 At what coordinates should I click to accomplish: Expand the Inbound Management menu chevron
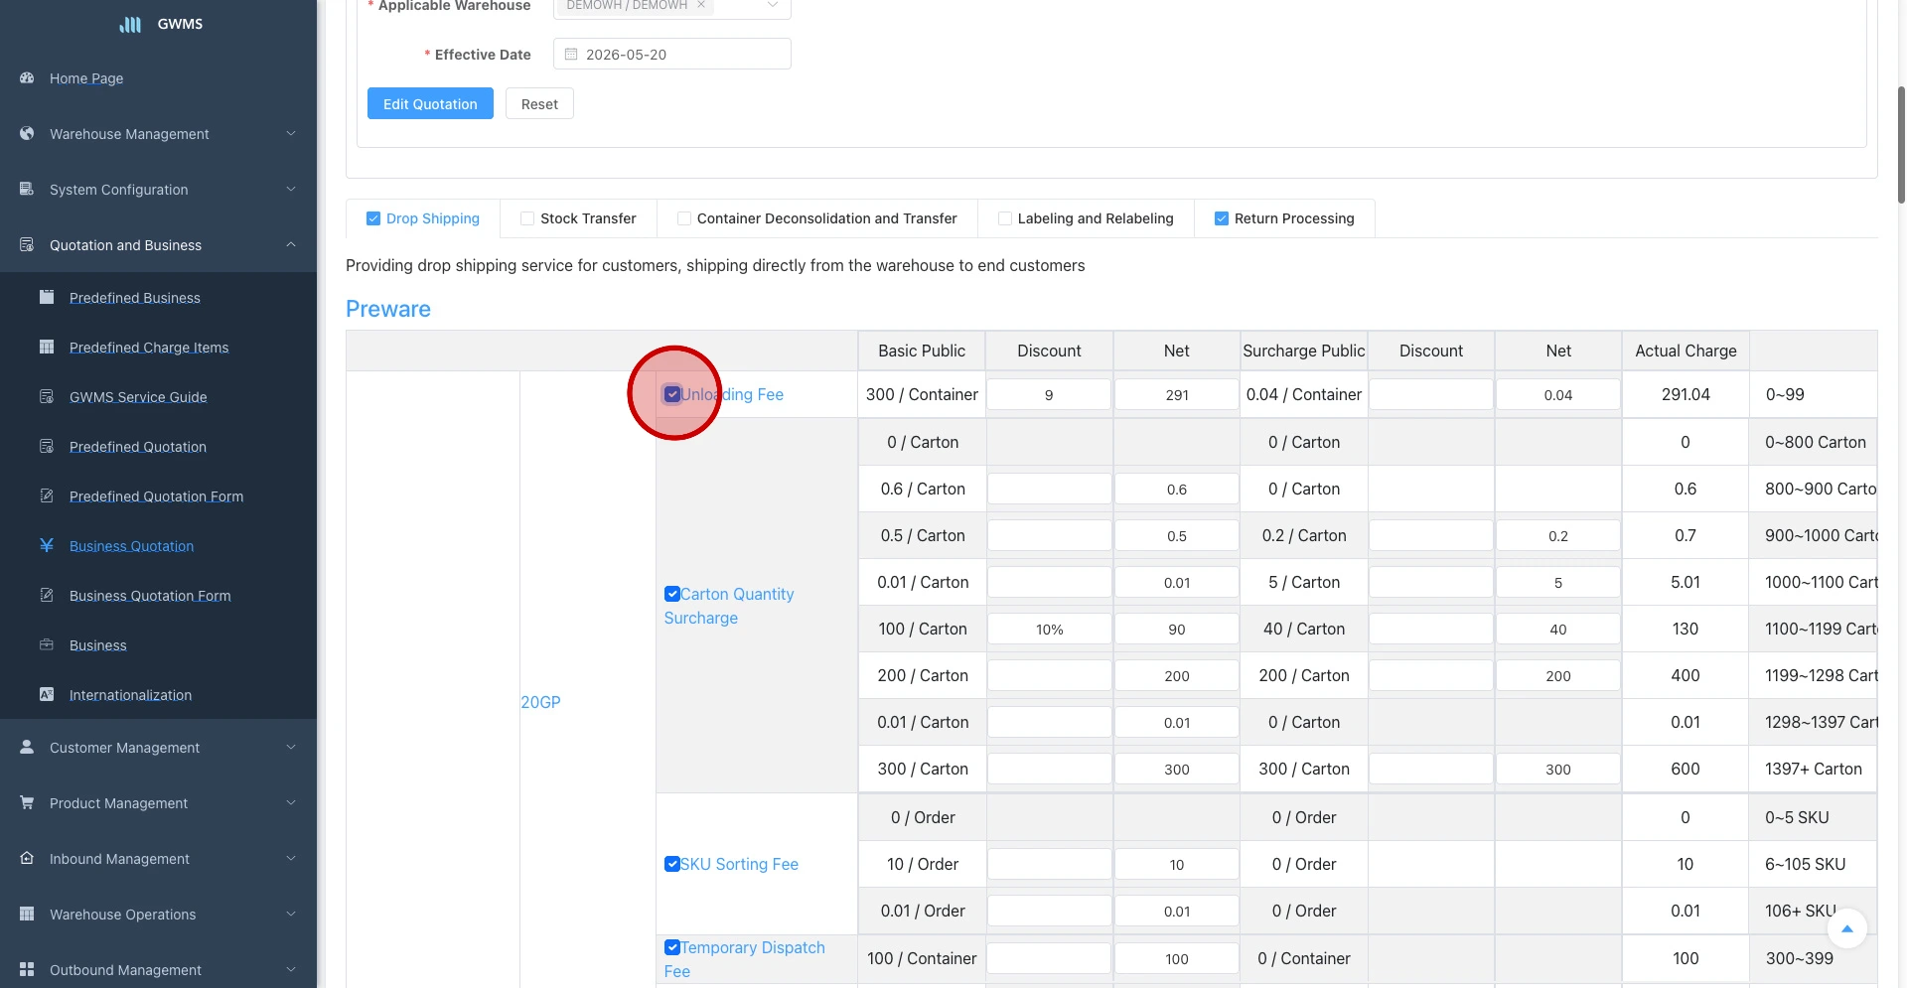pyautogui.click(x=291, y=858)
